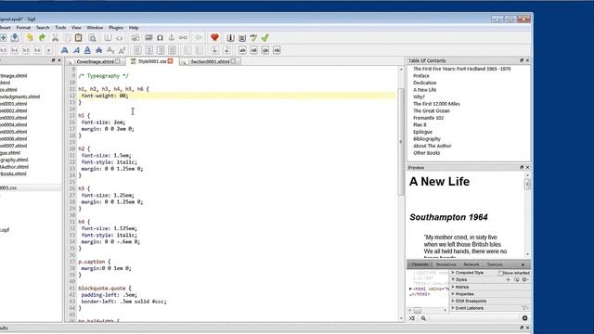Expand the DOM Breakpoints section
Image resolution: width=594 pixels, height=334 pixels.
point(453,301)
